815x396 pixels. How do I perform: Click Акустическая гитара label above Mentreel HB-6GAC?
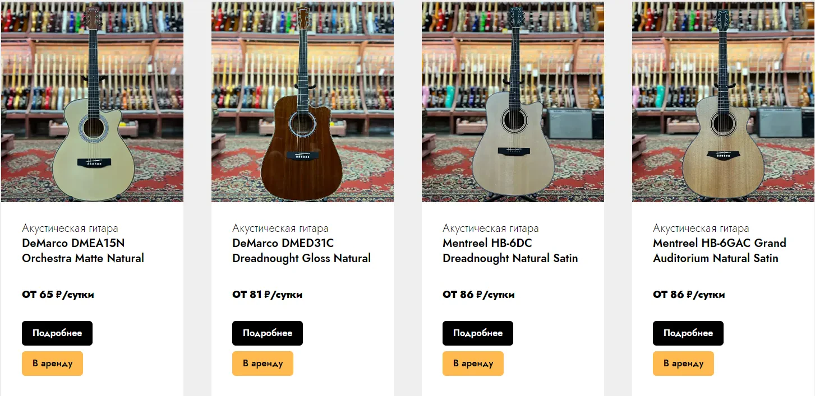(701, 229)
